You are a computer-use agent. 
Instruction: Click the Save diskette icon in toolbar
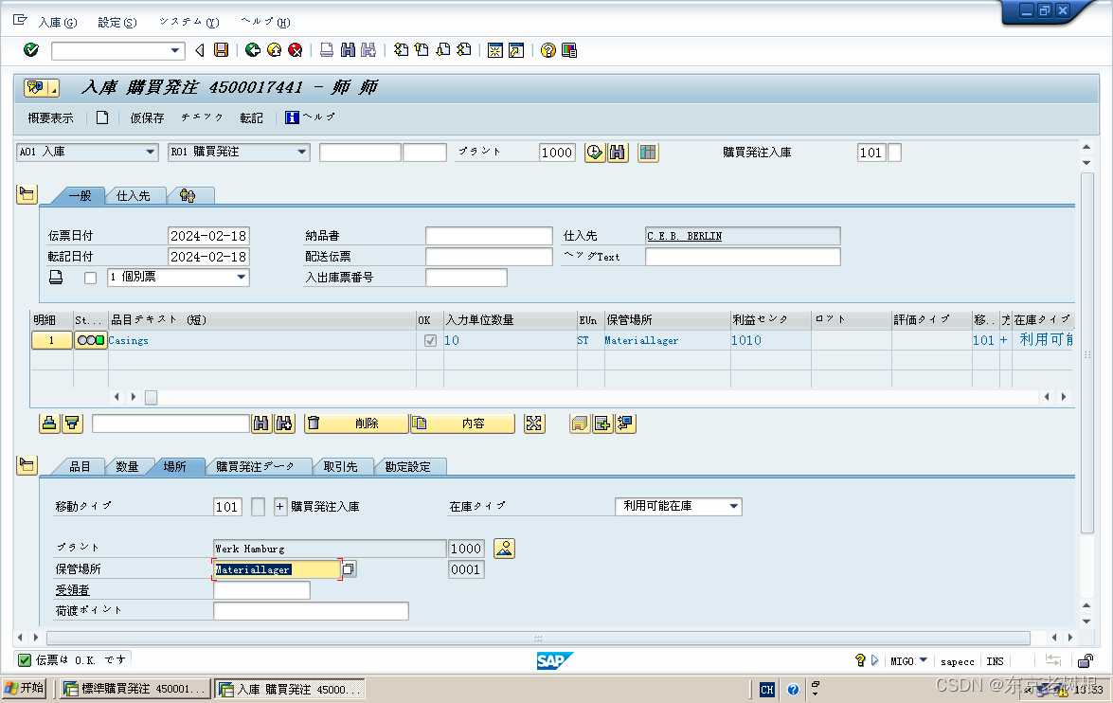[222, 49]
